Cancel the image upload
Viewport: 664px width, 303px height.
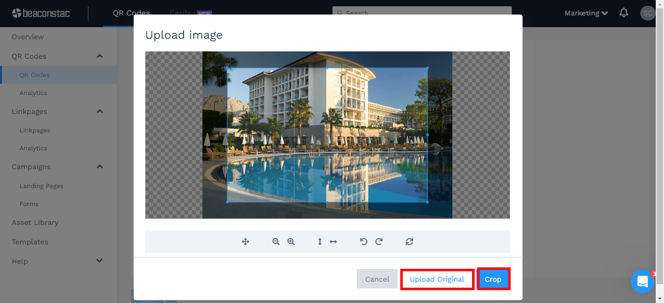(377, 279)
